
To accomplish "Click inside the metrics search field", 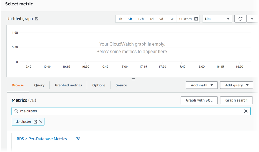I will (131, 111).
